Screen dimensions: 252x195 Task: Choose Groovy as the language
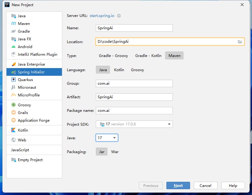click(x=137, y=70)
